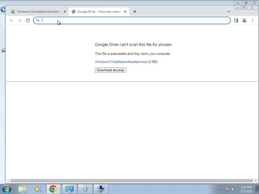Maximize the Chrome browser window

pyautogui.click(x=244, y=7)
